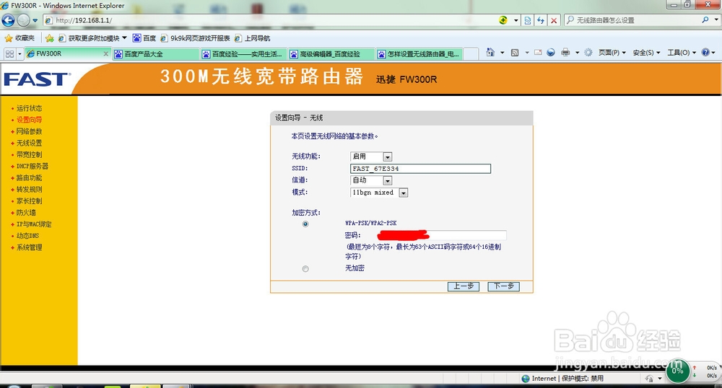
Task: Expand 转发规则 in the sidebar
Action: click(x=29, y=190)
